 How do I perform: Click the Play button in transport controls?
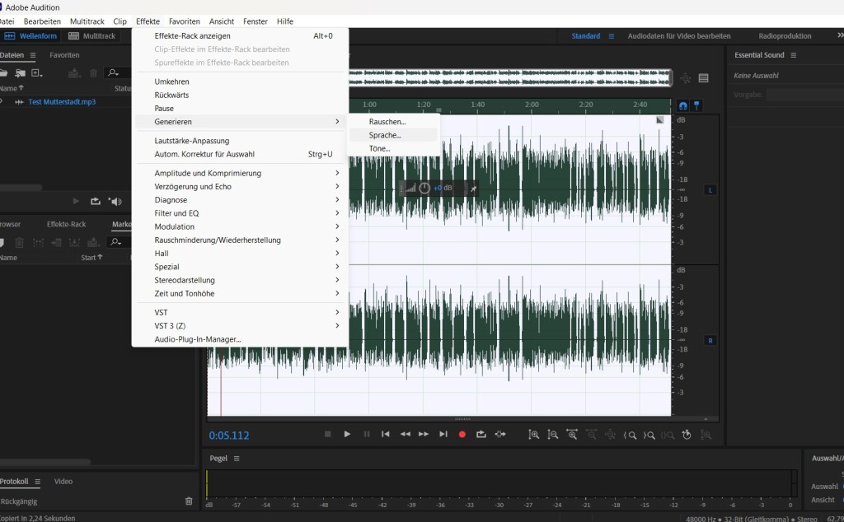347,434
